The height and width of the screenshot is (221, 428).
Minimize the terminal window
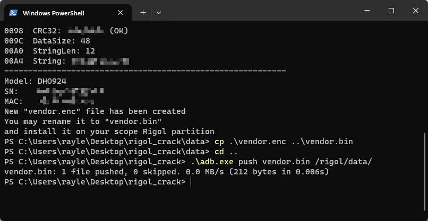pos(367,11)
